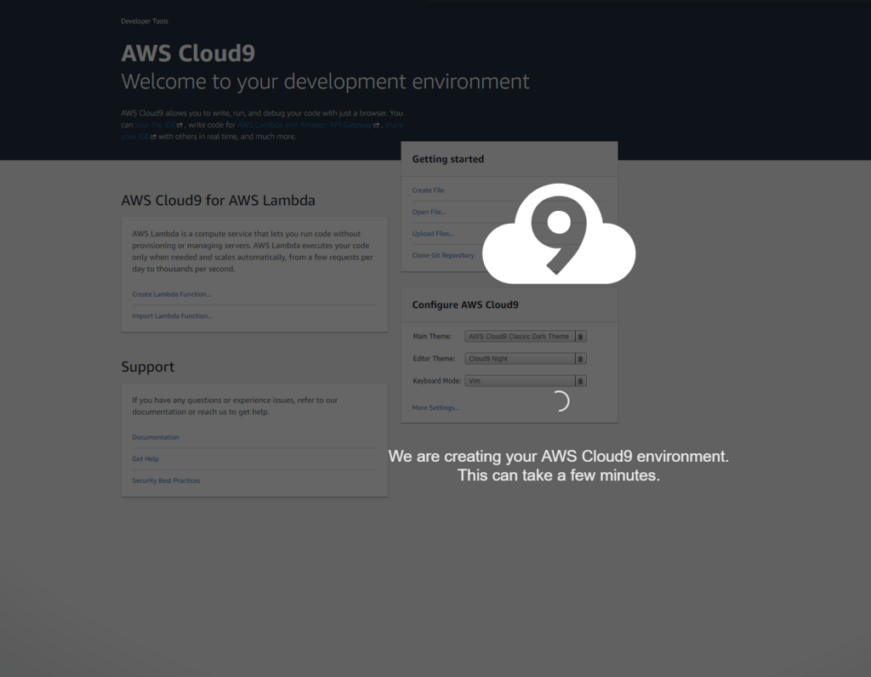Image resolution: width=871 pixels, height=677 pixels.
Task: Open More Settings... link
Action: [435, 407]
